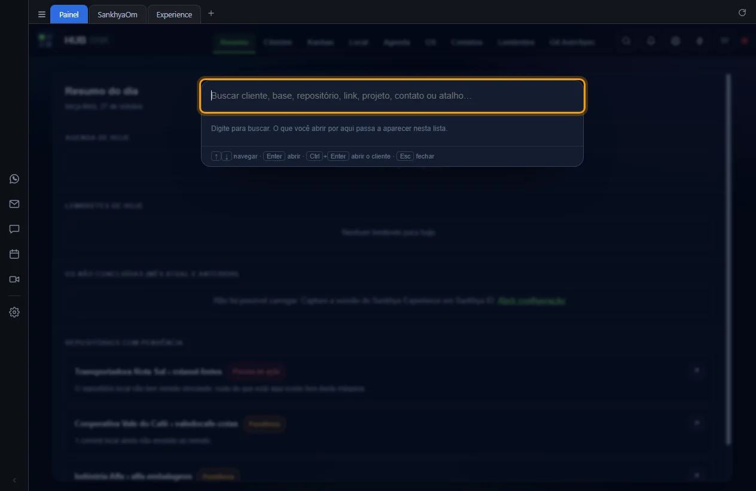Open the settings gear in the sidebar
756x491 pixels.
click(x=14, y=312)
